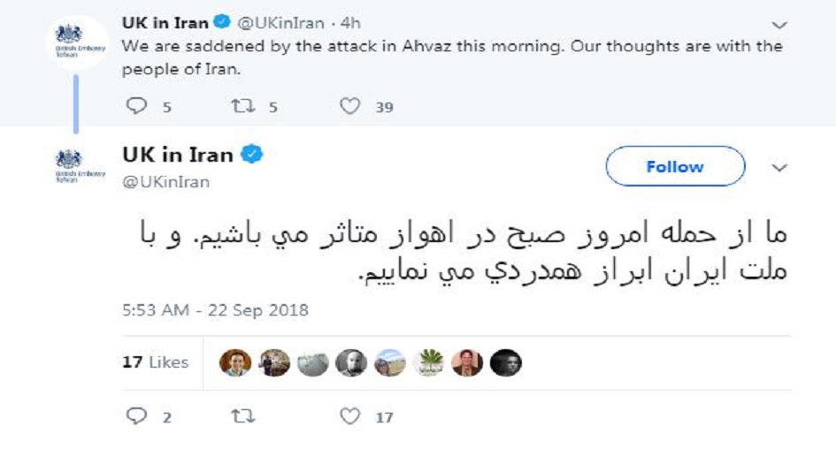This screenshot has width=836, height=464.
Task: Reply to the first English tweet
Action: [136, 107]
